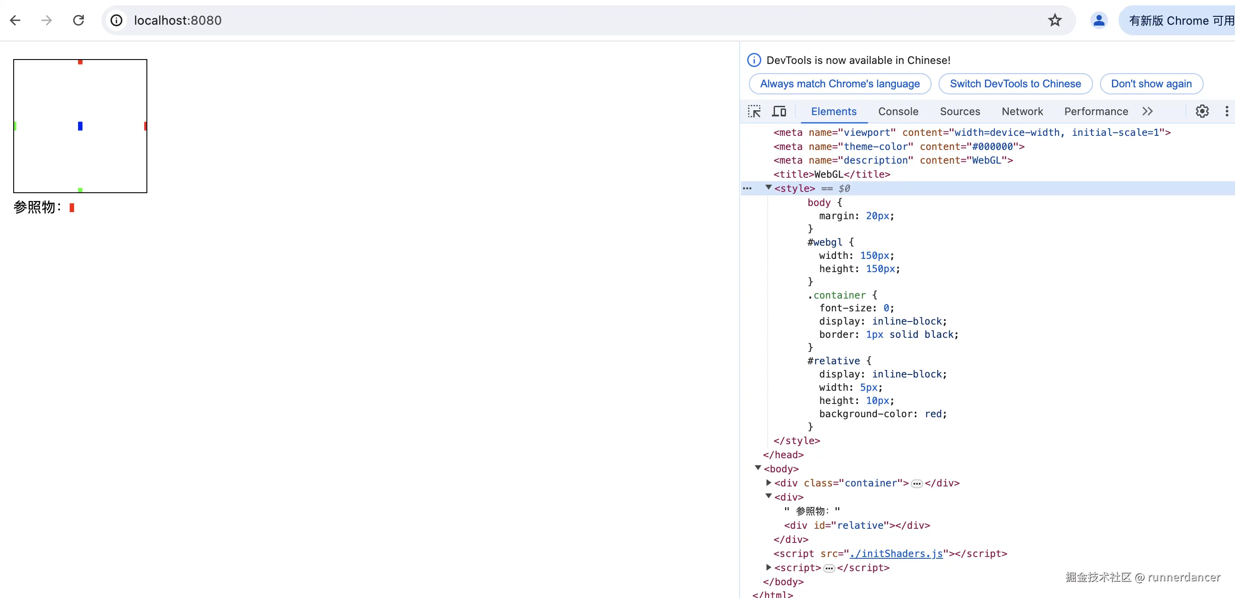Click the site info icon

116,20
